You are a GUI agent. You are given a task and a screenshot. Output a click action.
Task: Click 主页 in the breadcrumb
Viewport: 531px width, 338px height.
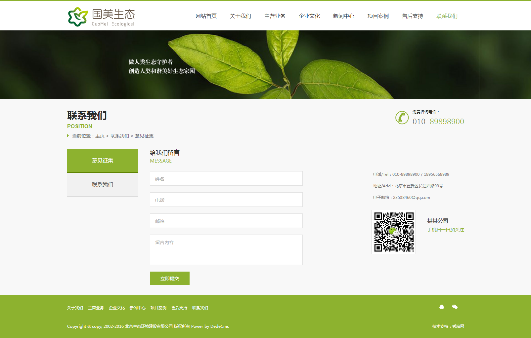(100, 136)
